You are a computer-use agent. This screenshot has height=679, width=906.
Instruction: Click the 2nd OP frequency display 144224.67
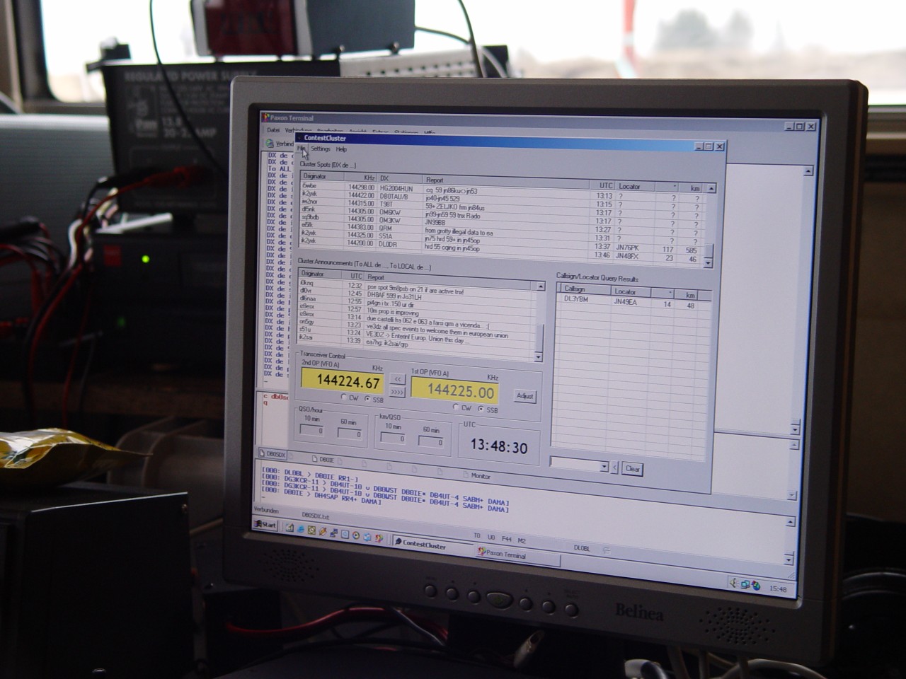343,381
